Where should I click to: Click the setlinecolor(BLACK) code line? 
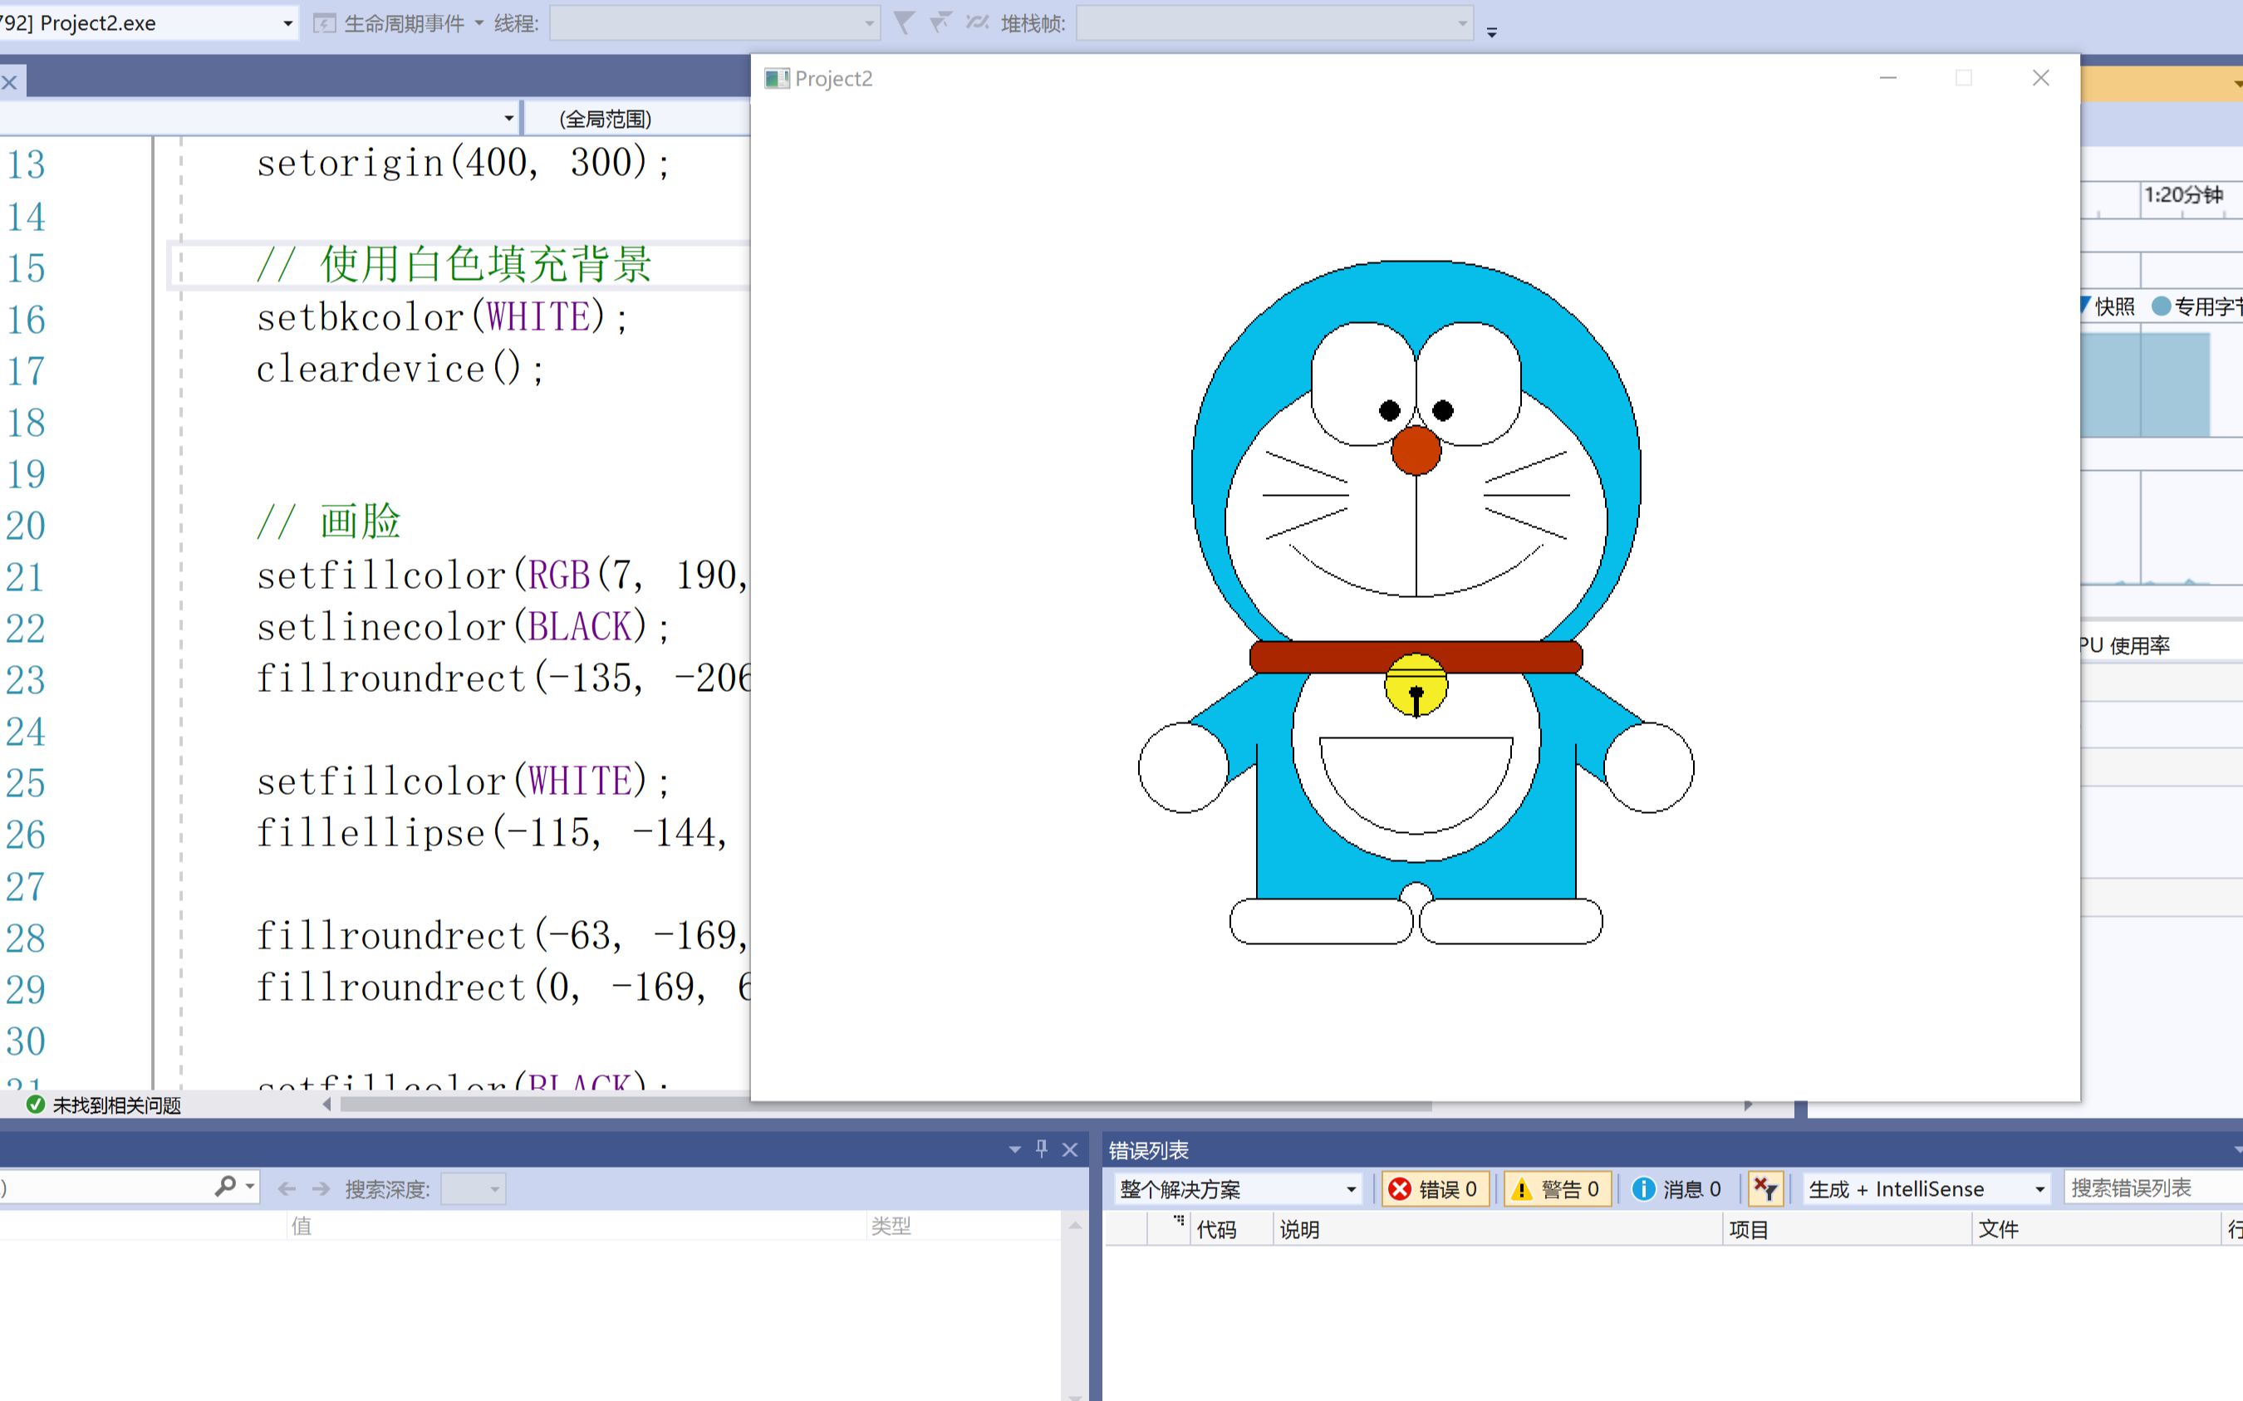coord(464,627)
